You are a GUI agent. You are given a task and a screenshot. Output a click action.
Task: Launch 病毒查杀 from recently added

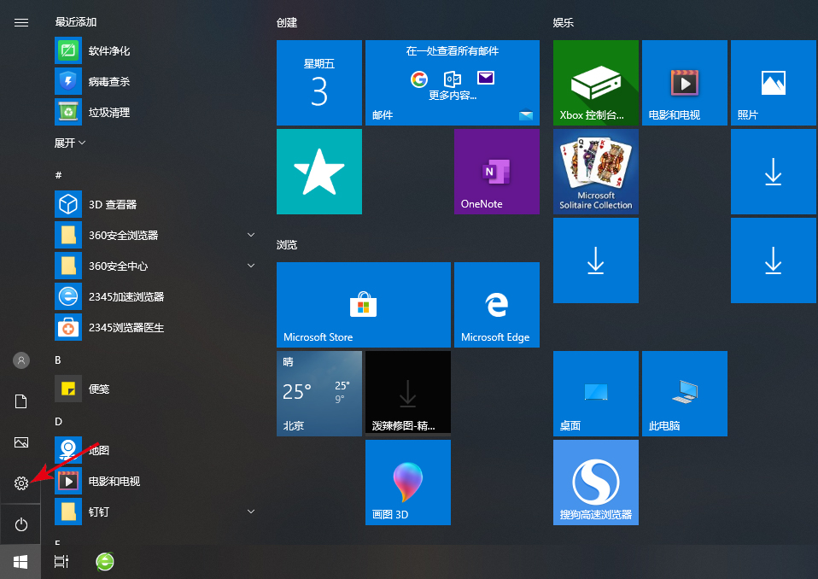point(155,81)
